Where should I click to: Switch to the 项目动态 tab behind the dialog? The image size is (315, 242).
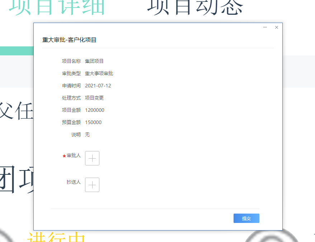pyautogui.click(x=195, y=8)
